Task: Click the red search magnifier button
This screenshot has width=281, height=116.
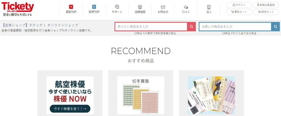Action: tap(191, 27)
